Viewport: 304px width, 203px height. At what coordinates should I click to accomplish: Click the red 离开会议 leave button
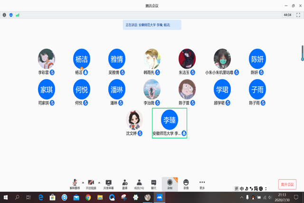pos(287,184)
